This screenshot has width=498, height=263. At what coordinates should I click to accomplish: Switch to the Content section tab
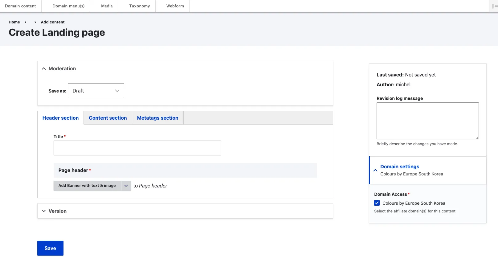pyautogui.click(x=108, y=118)
